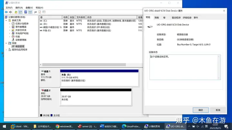Expand the 任务计划程序 node
Viewport: 232px width, 130px height.
coord(10,23)
